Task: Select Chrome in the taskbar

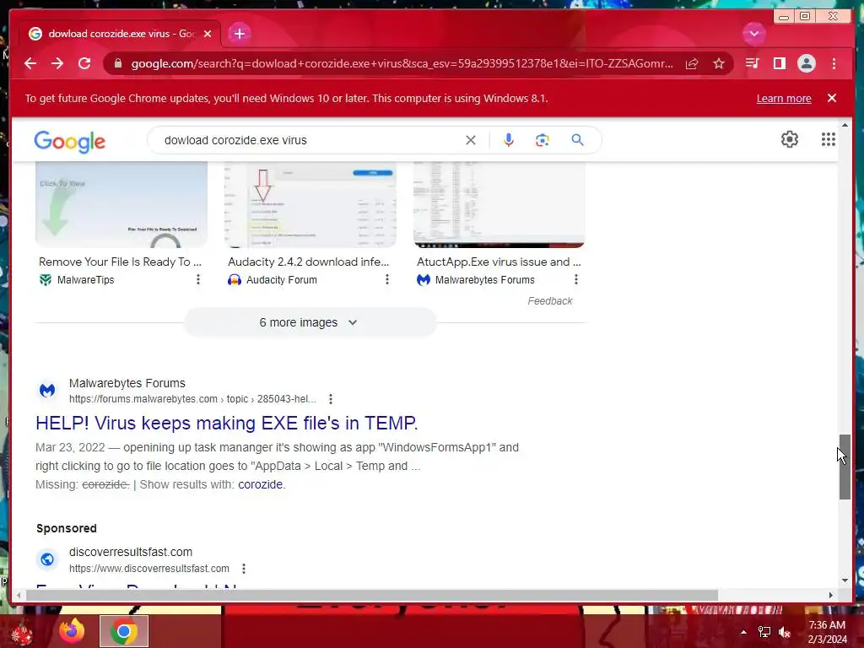Action: pos(124,631)
